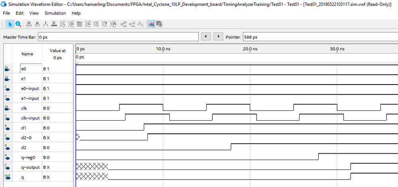Image resolution: width=398 pixels, height=187 pixels.
Task: Toggle Snap to Transition toolbar button
Action: [159, 24]
